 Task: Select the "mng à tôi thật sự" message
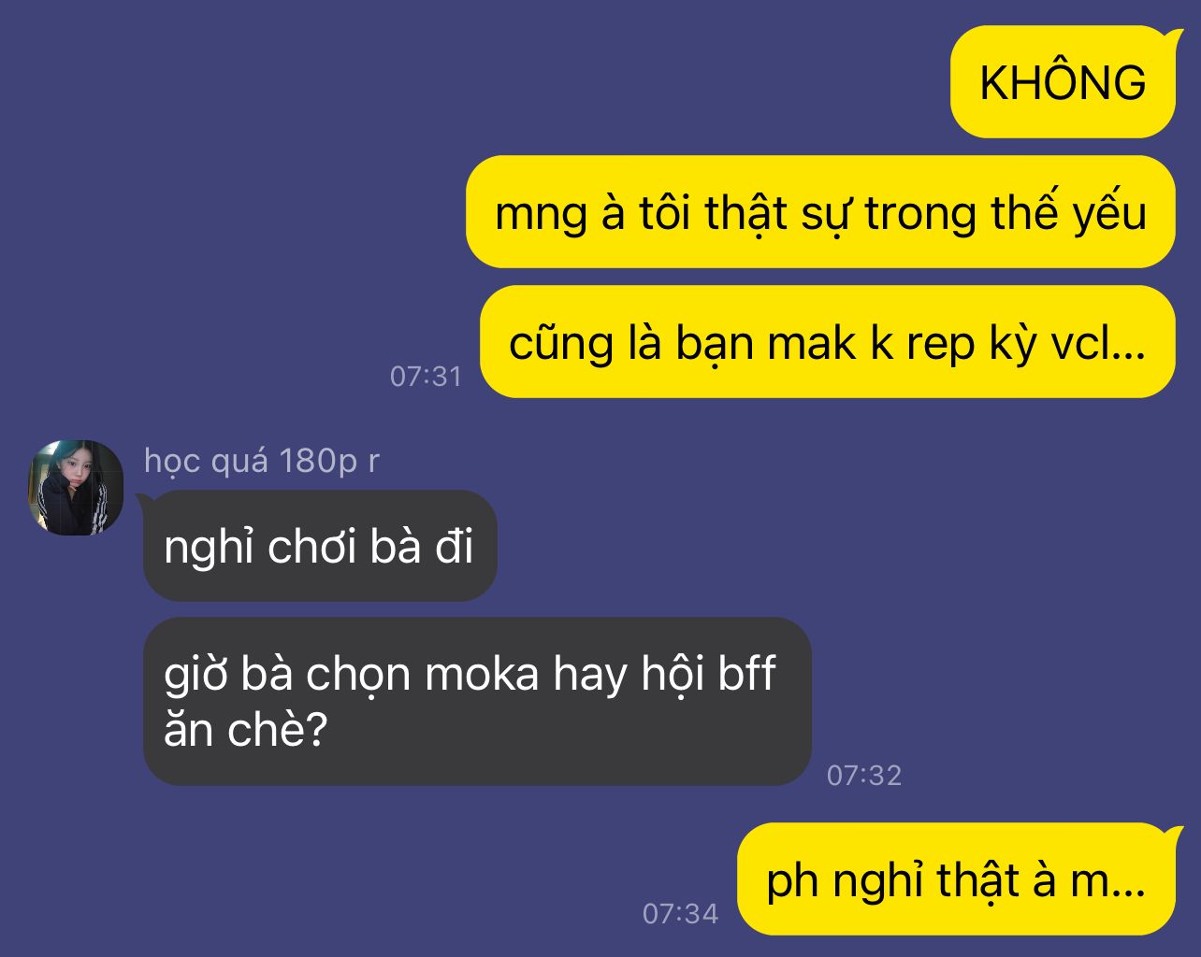pyautogui.click(x=820, y=212)
